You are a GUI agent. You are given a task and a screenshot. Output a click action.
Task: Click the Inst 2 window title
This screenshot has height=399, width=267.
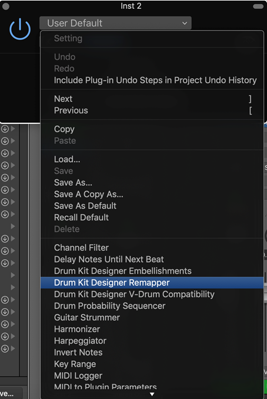point(131,6)
